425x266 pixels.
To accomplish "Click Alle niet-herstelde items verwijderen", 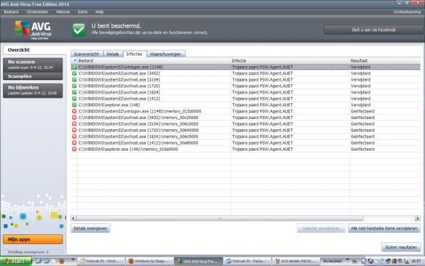I will (x=384, y=228).
